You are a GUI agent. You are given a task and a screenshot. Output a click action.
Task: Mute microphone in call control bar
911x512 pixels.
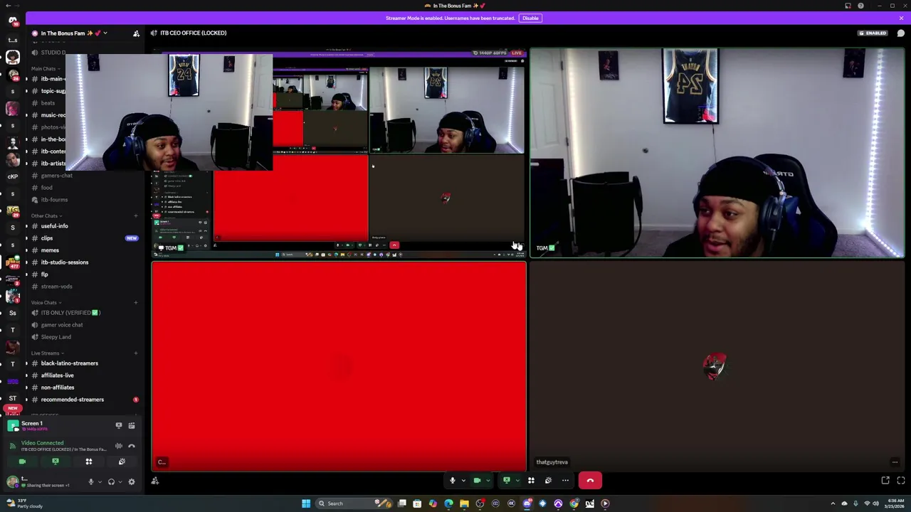tap(453, 481)
